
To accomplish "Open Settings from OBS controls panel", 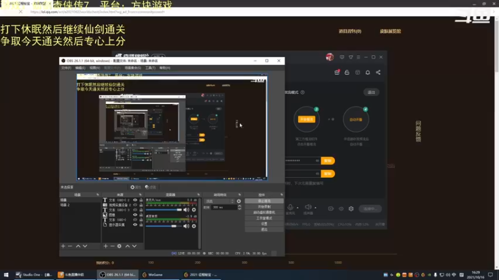I will tap(264, 224).
